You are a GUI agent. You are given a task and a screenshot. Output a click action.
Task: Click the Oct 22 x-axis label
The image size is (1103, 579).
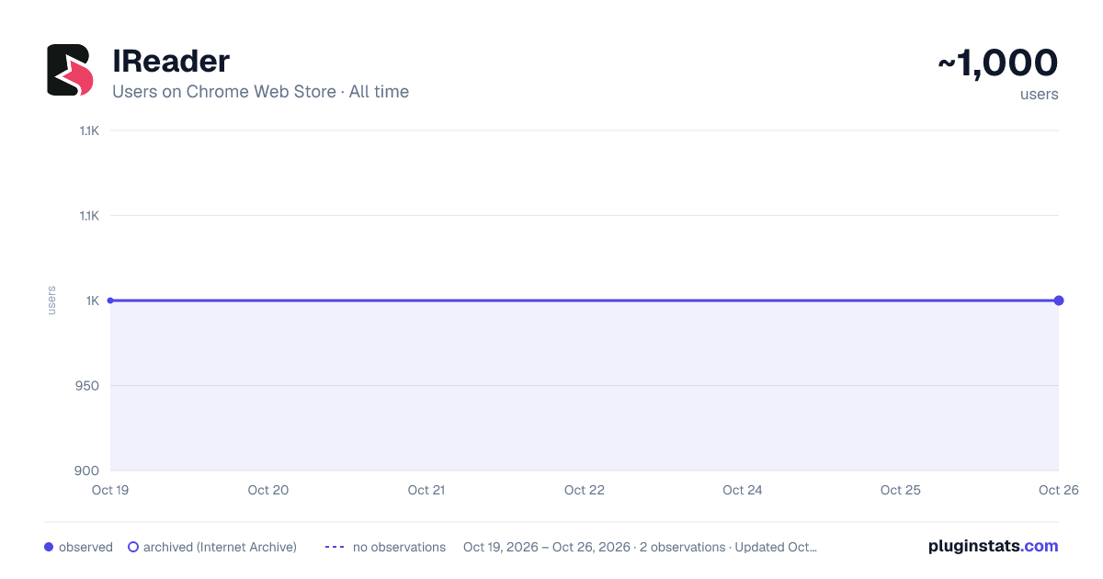(x=585, y=490)
